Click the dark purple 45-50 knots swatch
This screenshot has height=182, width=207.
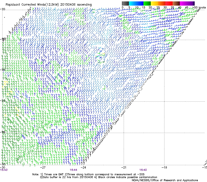point(191,3)
